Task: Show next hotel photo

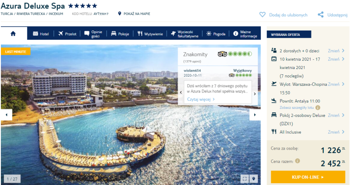Action: [x=255, y=115]
